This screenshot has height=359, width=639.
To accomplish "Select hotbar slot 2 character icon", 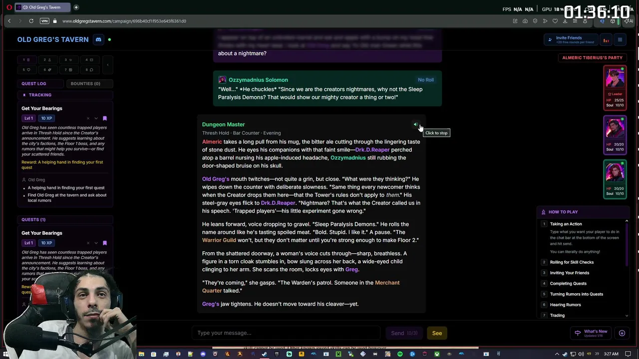I will click(47, 60).
